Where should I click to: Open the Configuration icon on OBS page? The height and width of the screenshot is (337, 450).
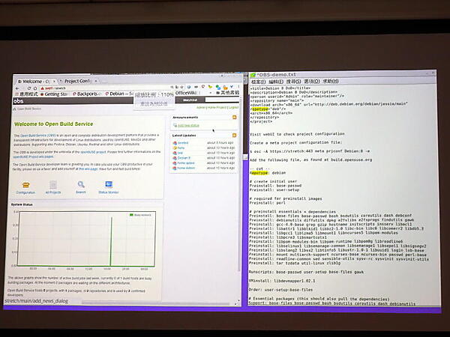(25, 185)
